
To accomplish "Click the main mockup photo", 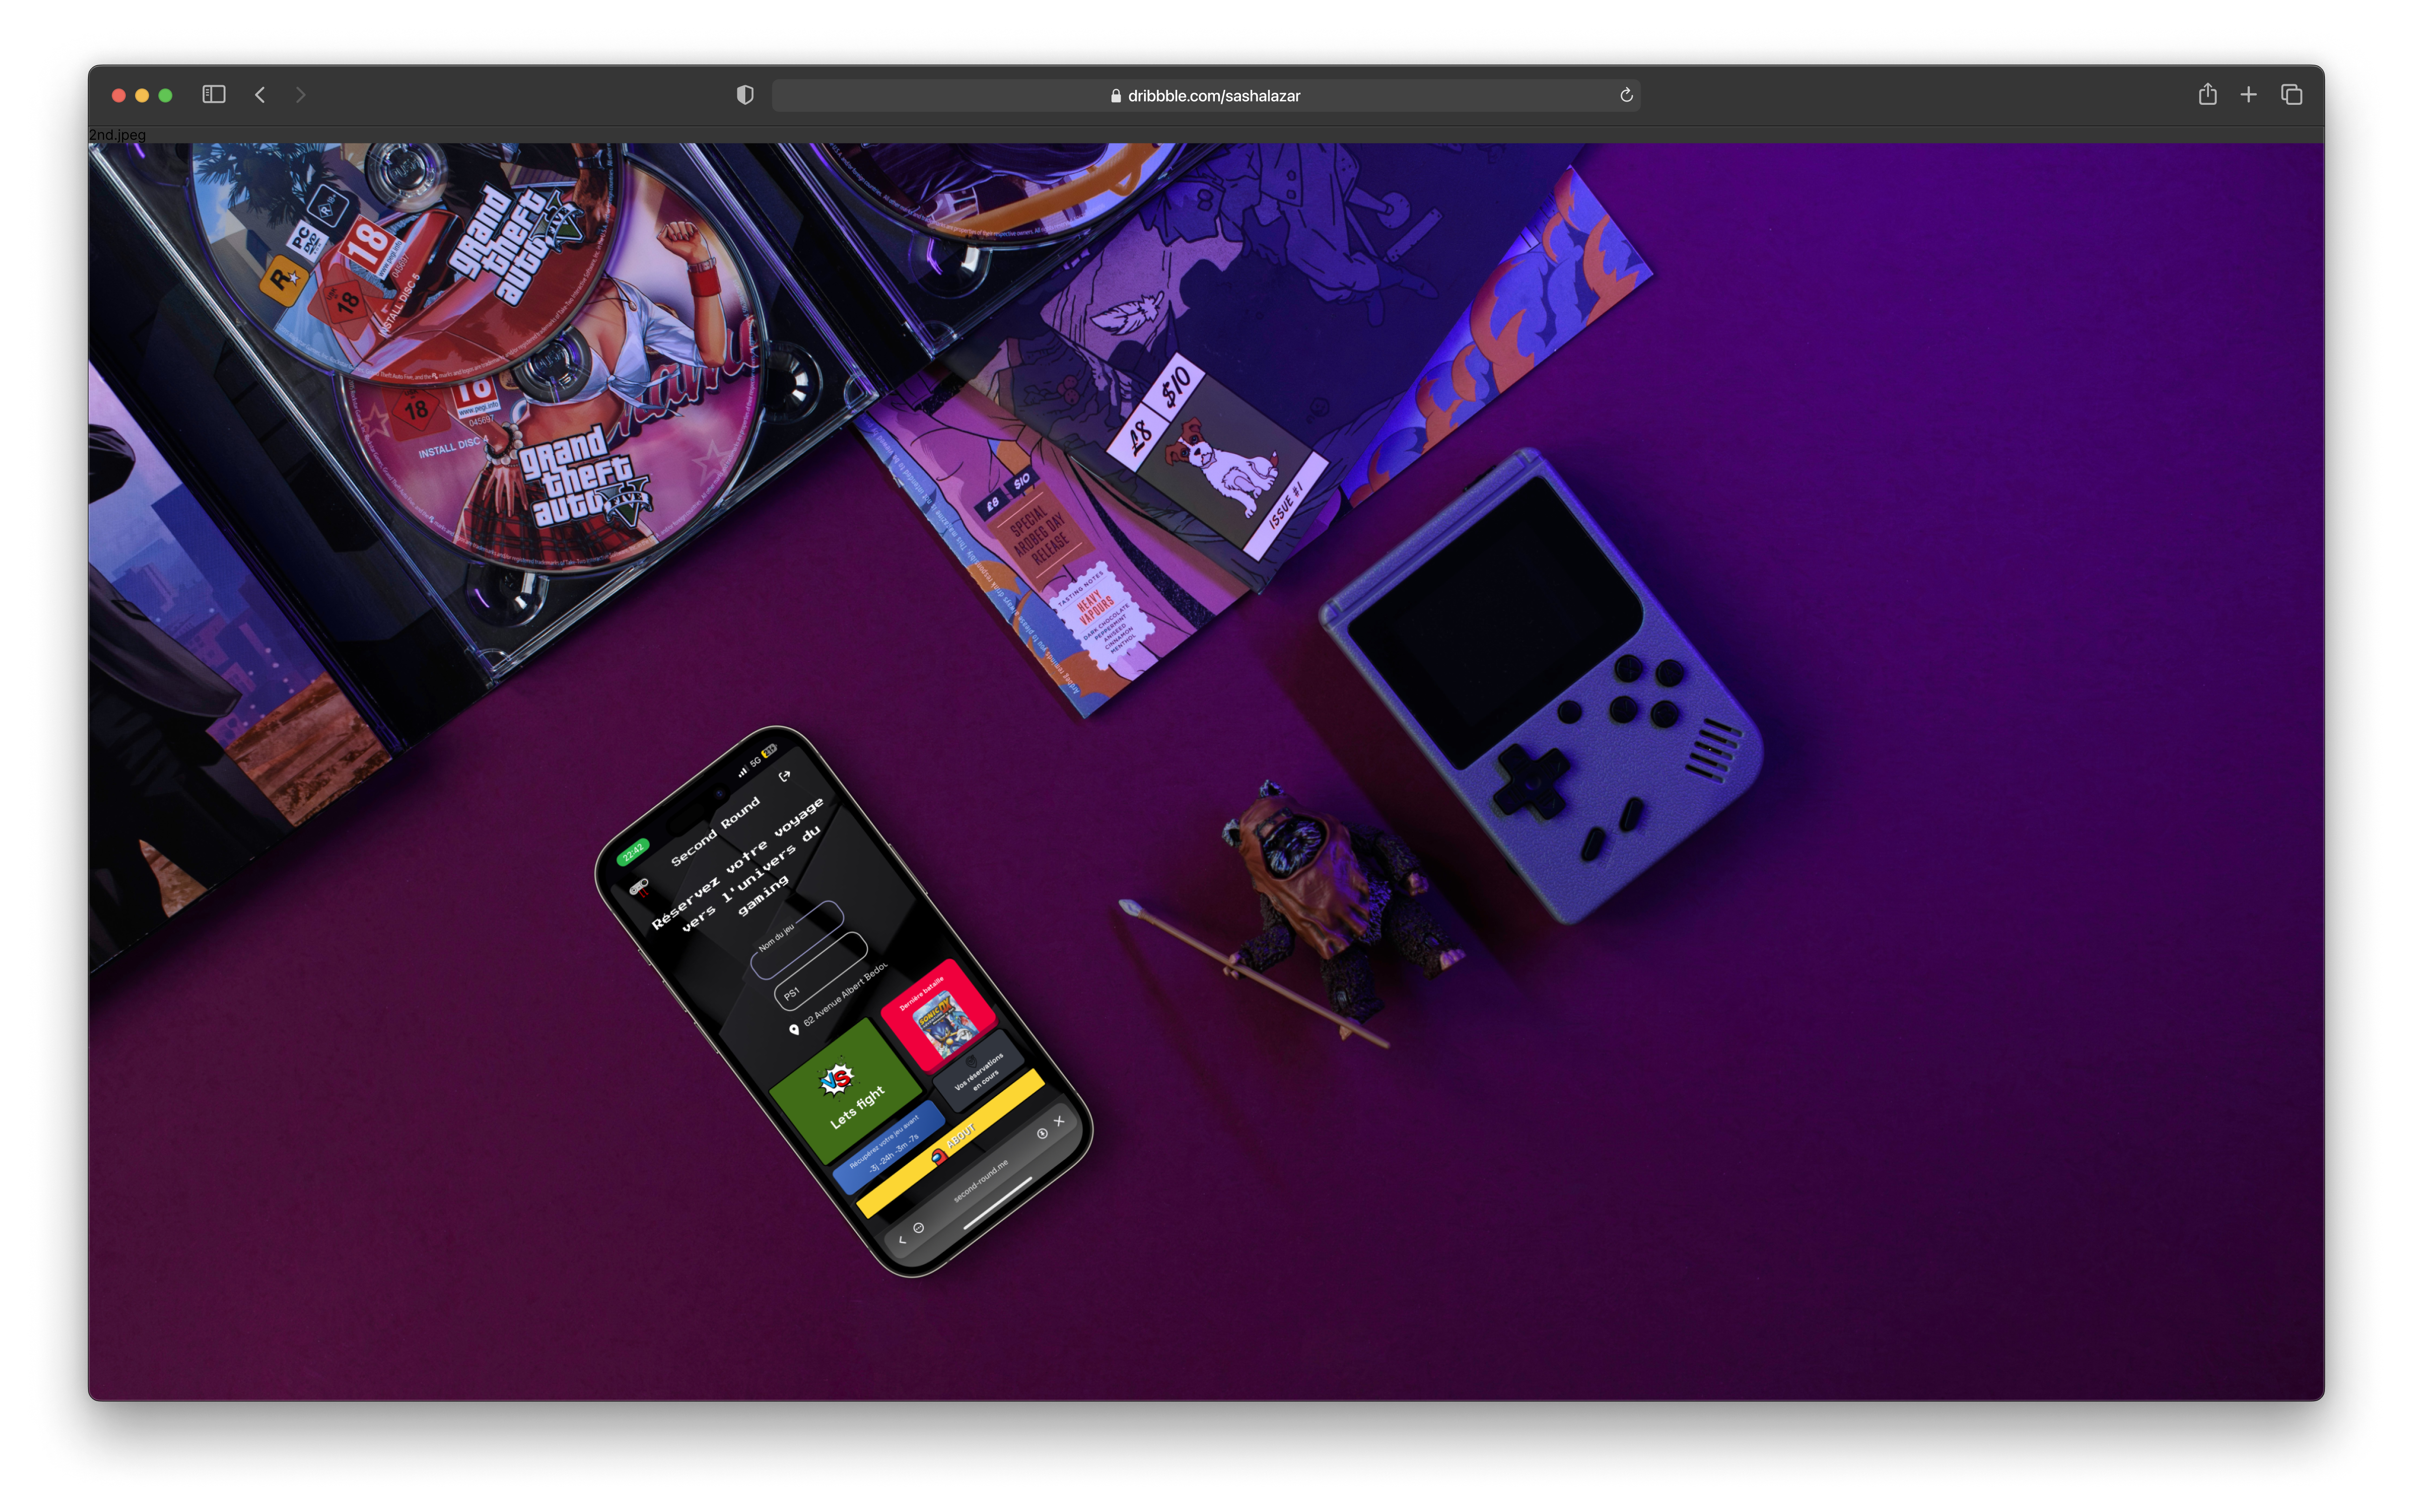I will pos(1206,771).
